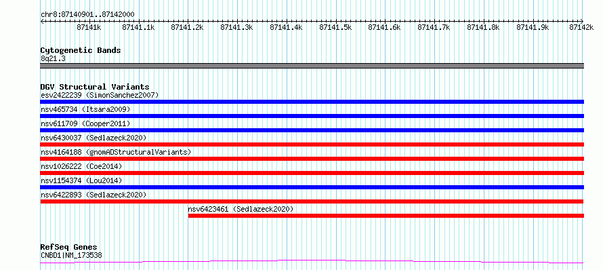Select the blue bar under nsv1154374
The image size is (603, 270).
(312, 187)
